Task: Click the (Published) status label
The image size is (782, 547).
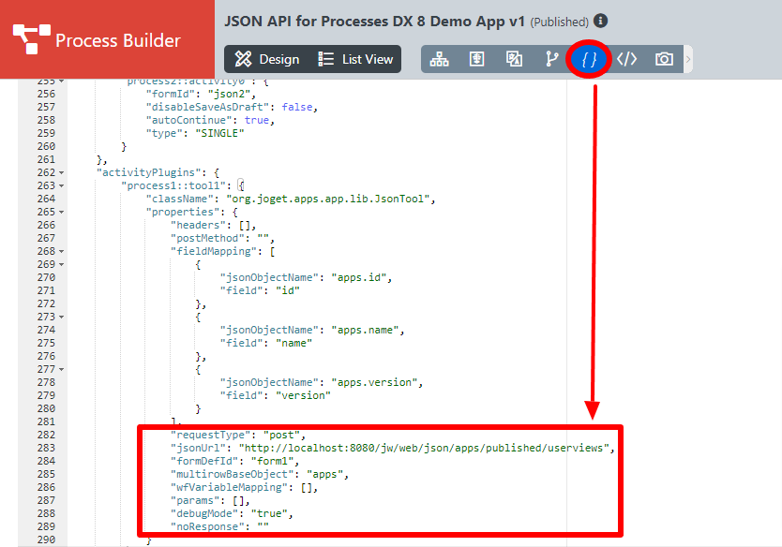Action: pos(560,22)
